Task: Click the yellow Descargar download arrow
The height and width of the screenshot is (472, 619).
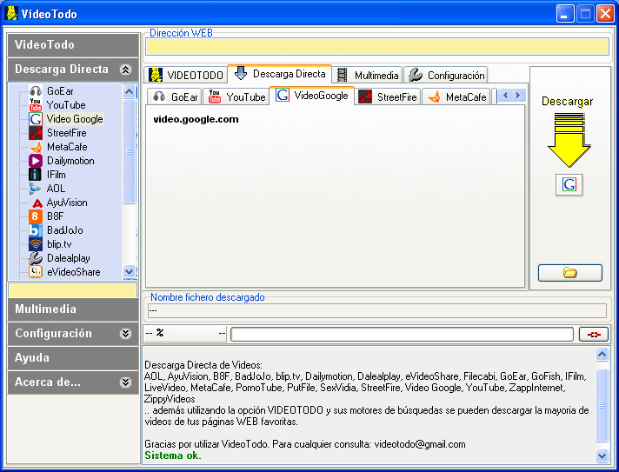Action: pyautogui.click(x=569, y=140)
